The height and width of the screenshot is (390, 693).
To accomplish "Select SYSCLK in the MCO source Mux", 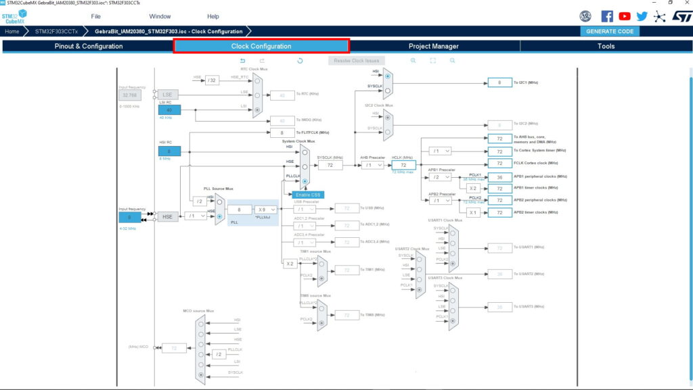I will (x=201, y=375).
